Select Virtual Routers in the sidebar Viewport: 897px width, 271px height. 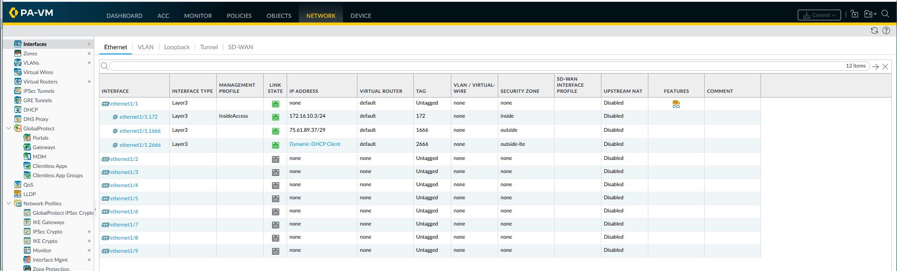click(x=40, y=82)
